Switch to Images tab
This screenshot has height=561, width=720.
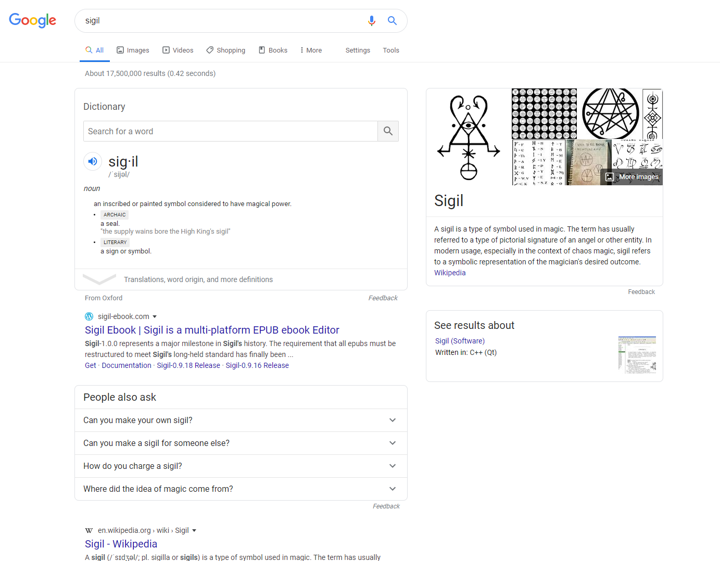click(x=133, y=50)
